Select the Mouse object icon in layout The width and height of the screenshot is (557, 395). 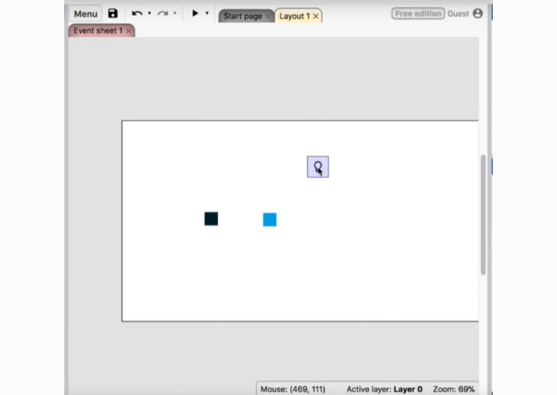318,167
